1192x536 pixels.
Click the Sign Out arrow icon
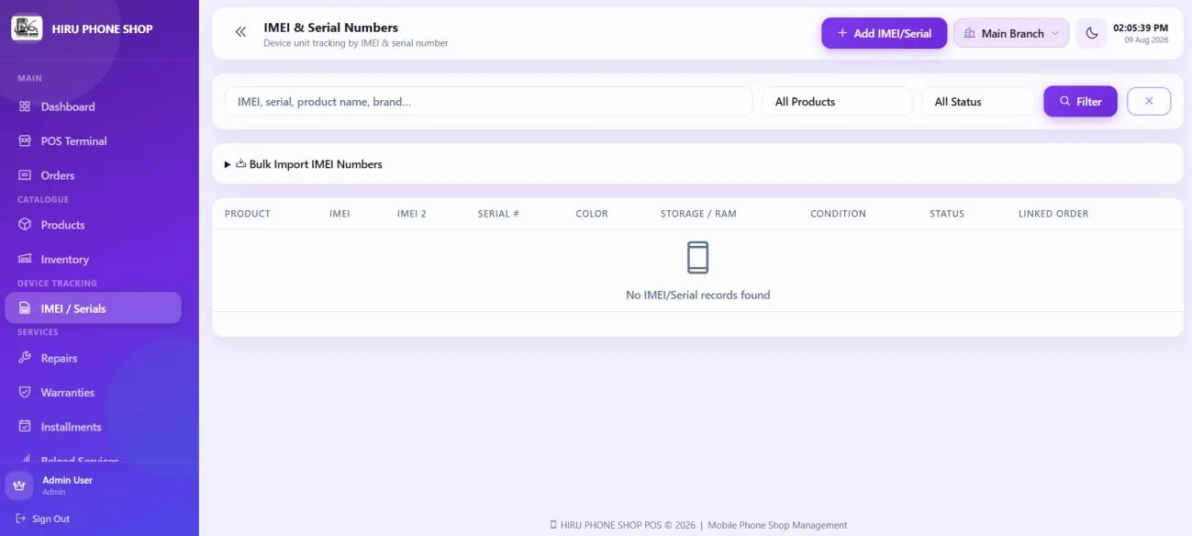click(22, 519)
